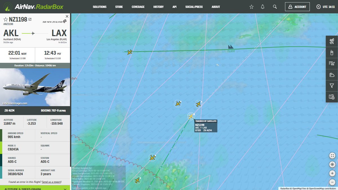Click the Latitude -3.253 value

pyautogui.click(x=31, y=123)
